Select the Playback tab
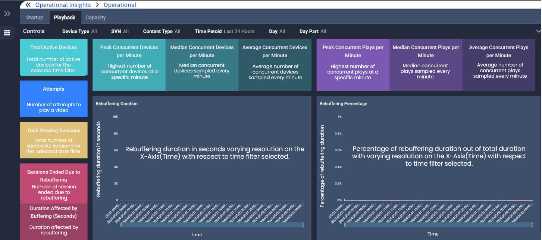The image size is (542, 240). click(x=65, y=17)
